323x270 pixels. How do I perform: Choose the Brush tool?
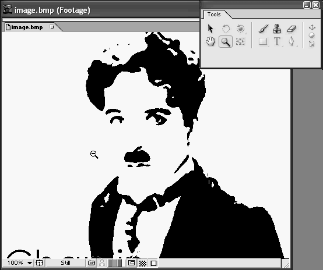coord(264,29)
